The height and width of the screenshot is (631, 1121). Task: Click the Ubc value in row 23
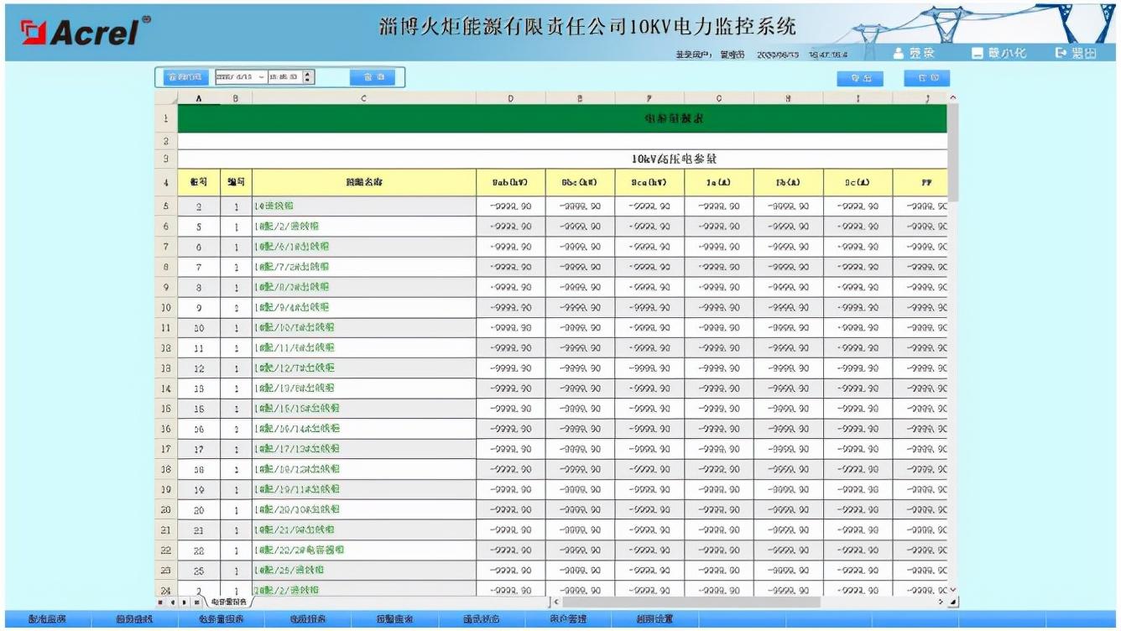click(x=580, y=571)
